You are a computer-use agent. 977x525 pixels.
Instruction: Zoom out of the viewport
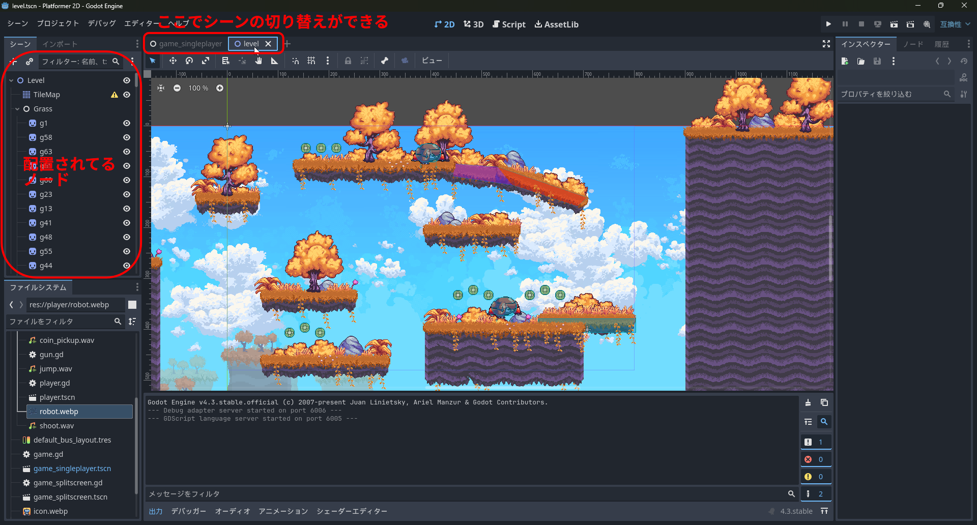click(177, 88)
